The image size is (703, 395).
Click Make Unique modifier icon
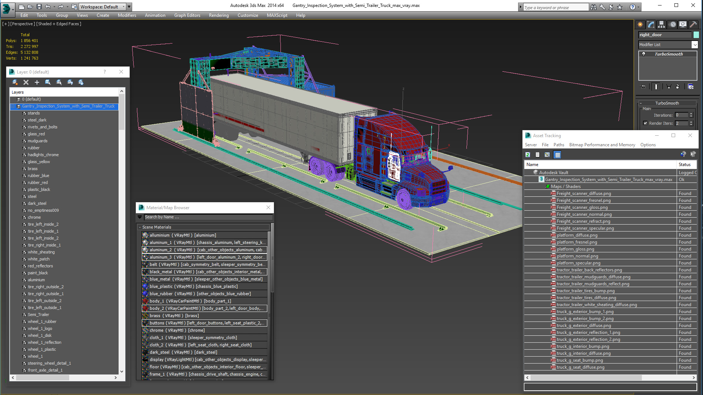669,87
